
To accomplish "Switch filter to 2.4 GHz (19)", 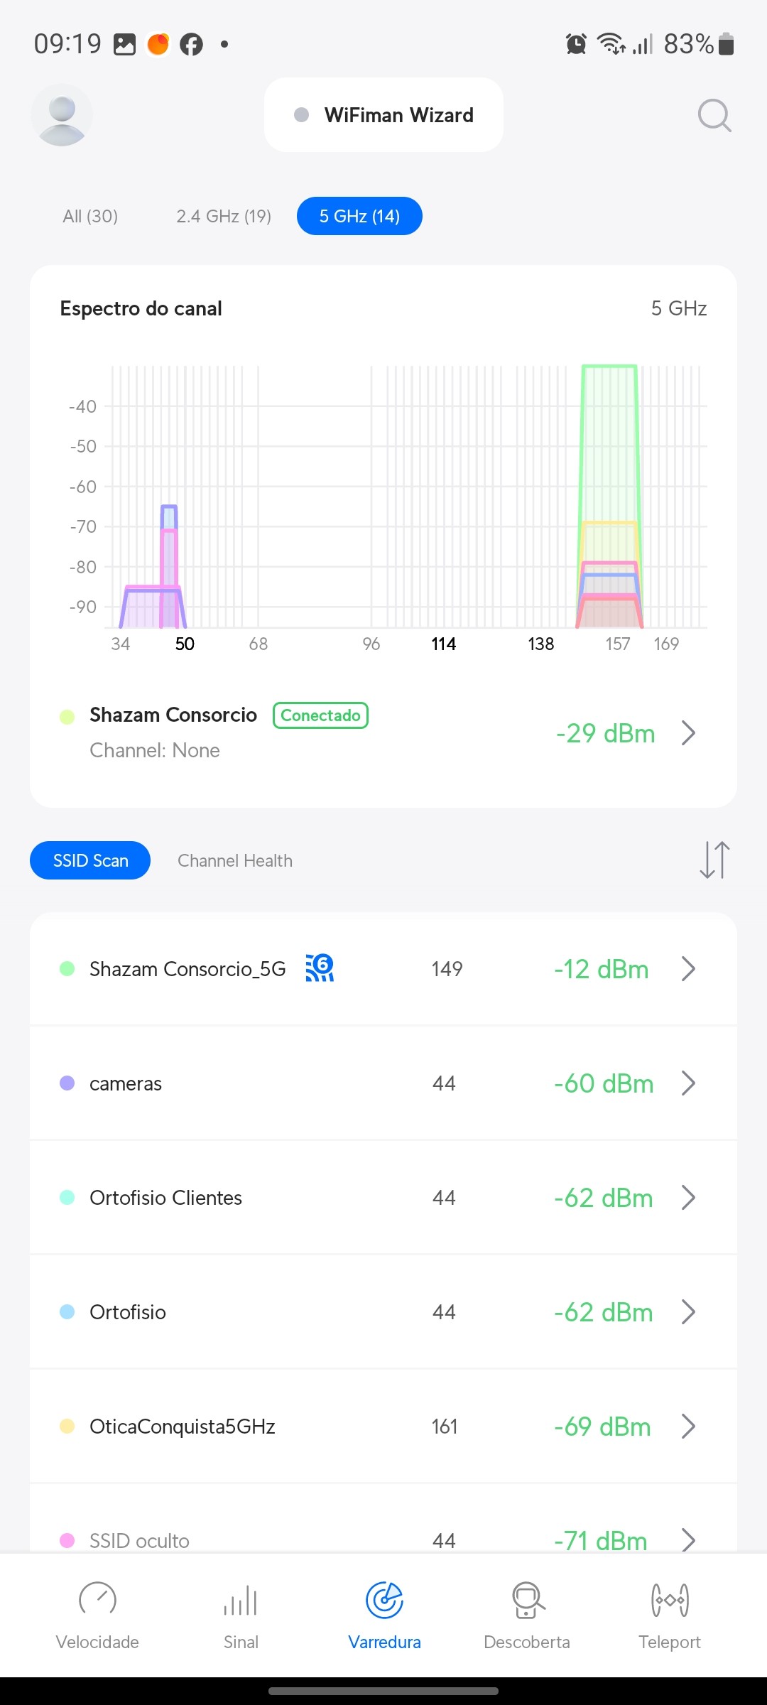I will (224, 216).
